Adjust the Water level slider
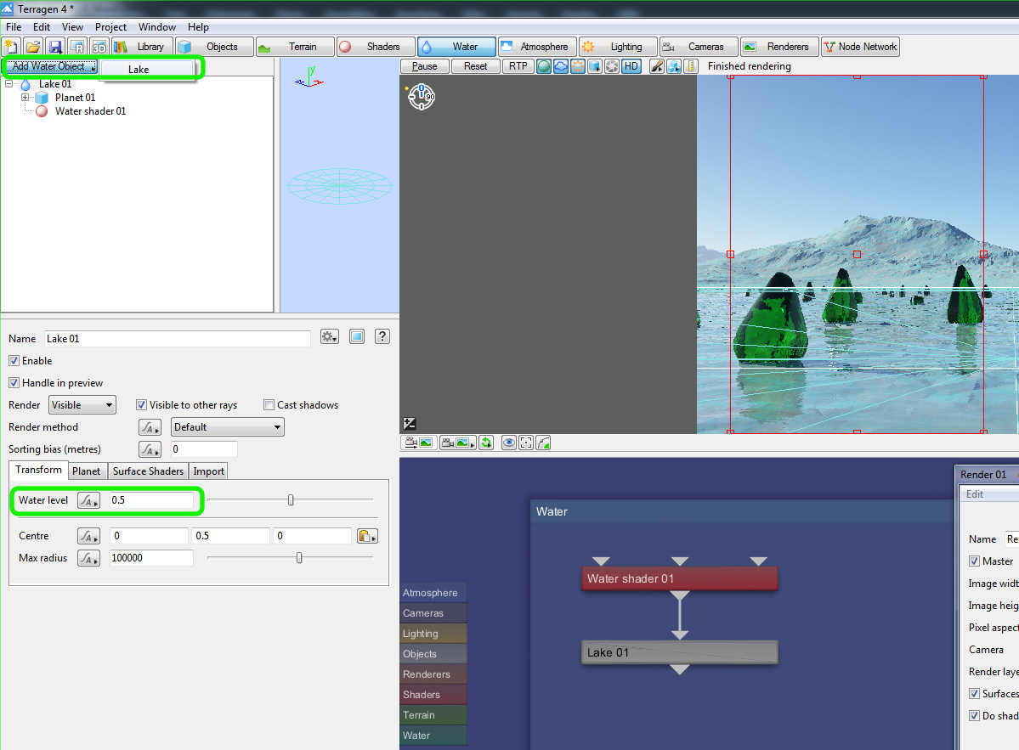The image size is (1019, 750). tap(291, 500)
